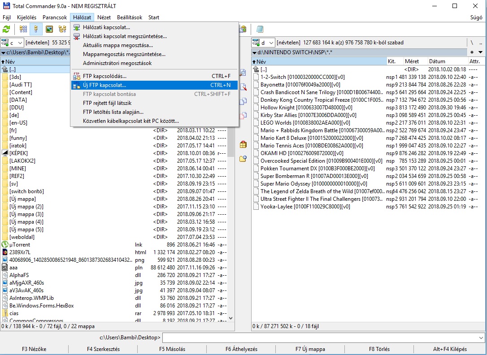Toggle the full details view toolbar icon
The image size is (487, 355).
coord(36,29)
